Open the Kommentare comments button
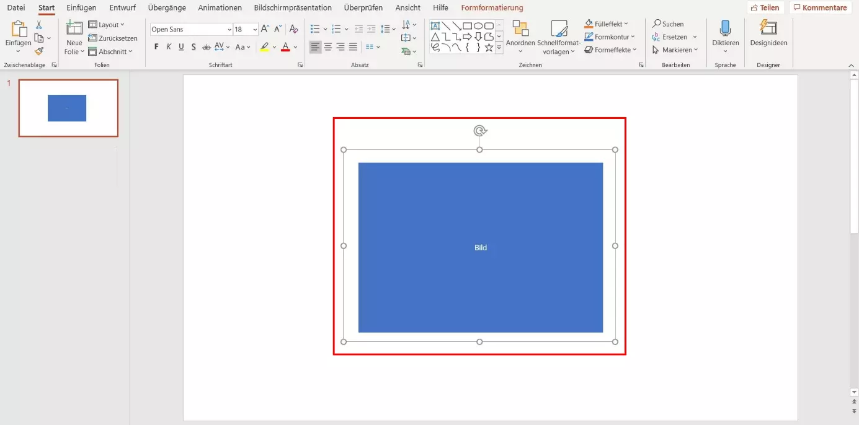The image size is (859, 425). [821, 8]
